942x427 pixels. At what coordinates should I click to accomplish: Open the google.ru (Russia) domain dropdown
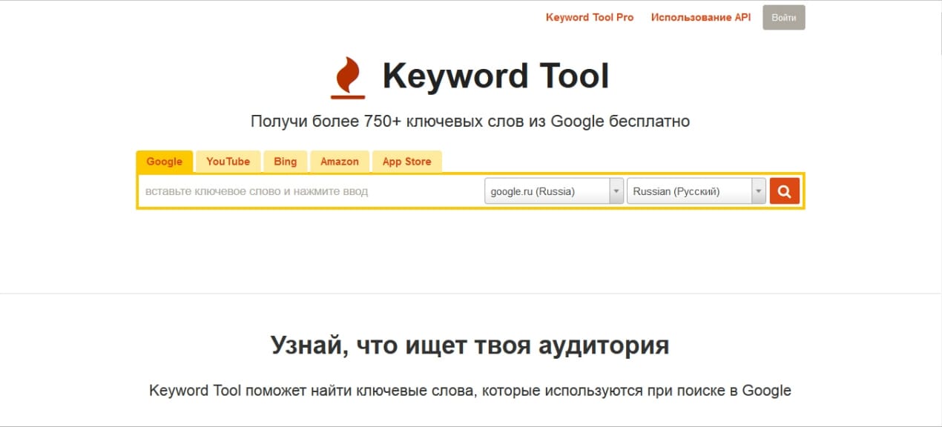[553, 191]
